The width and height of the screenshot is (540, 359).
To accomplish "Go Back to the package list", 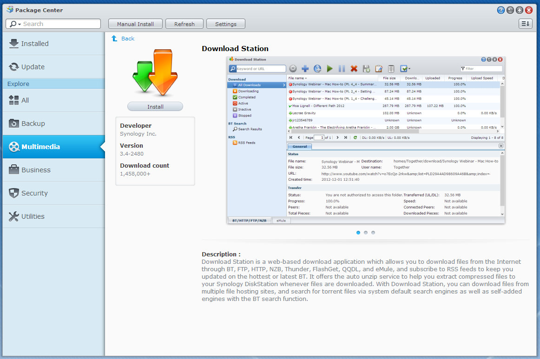I will pos(123,39).
